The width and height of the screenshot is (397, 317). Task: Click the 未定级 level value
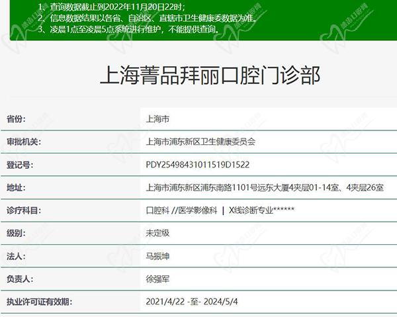click(x=157, y=234)
